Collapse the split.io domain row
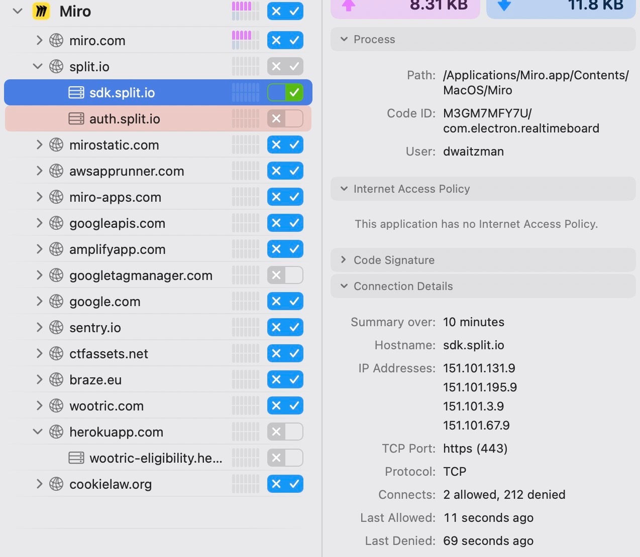Viewport: 640px width, 557px height. pos(38,66)
